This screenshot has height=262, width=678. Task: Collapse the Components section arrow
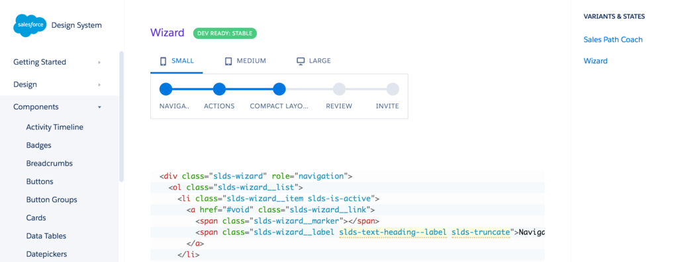click(99, 108)
